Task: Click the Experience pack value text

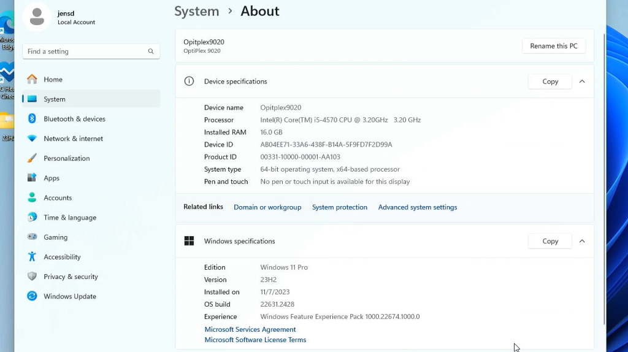Action: pos(340,317)
